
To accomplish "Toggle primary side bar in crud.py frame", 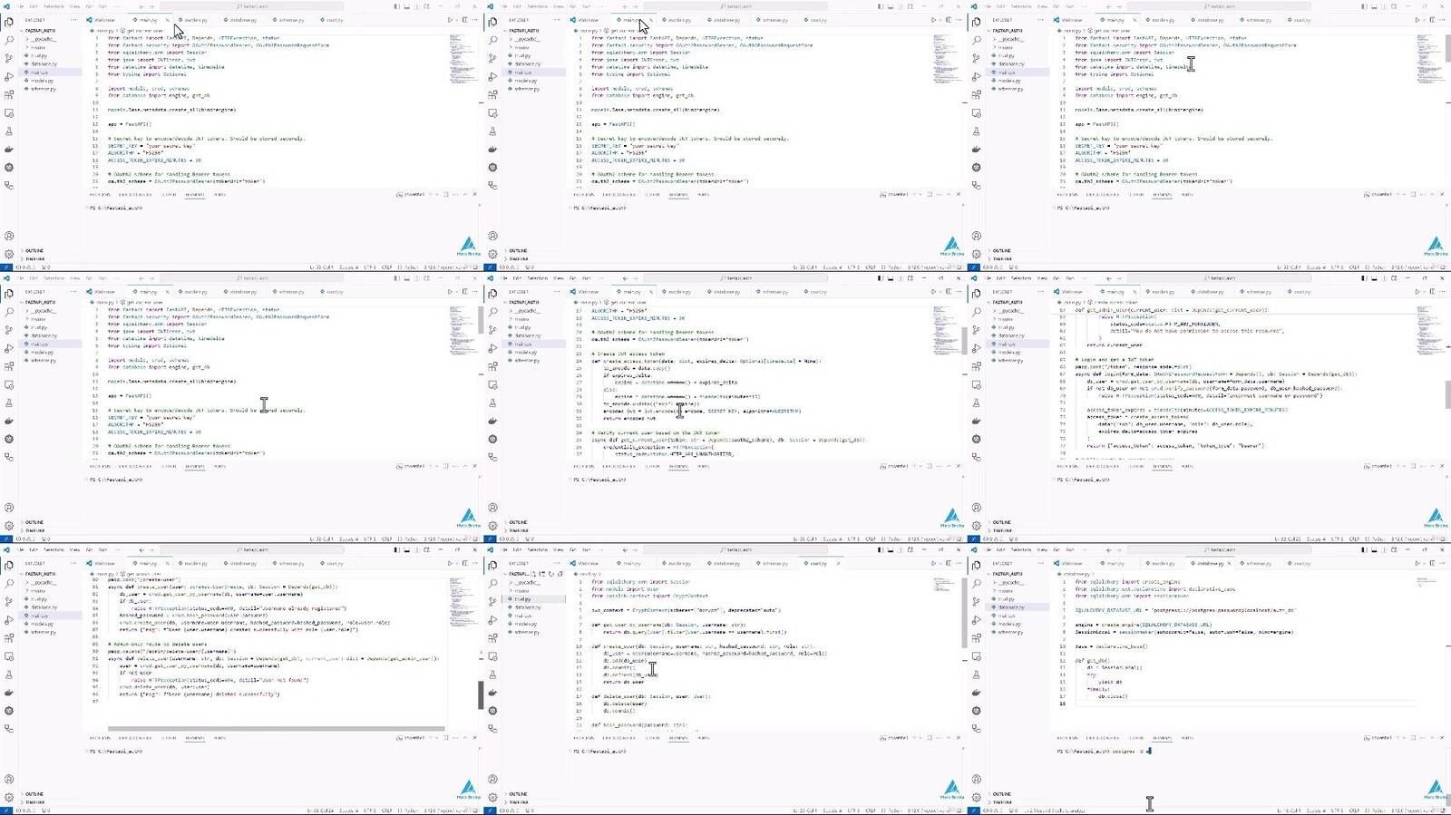I will click(880, 549).
